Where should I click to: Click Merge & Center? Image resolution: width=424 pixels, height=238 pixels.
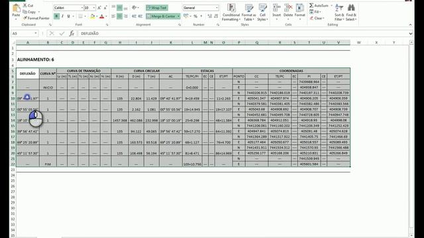coord(161,17)
